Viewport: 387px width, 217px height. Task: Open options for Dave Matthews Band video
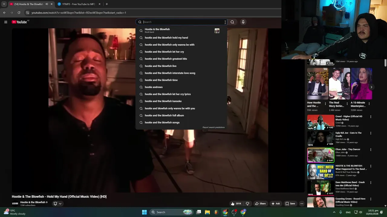(x=371, y=183)
